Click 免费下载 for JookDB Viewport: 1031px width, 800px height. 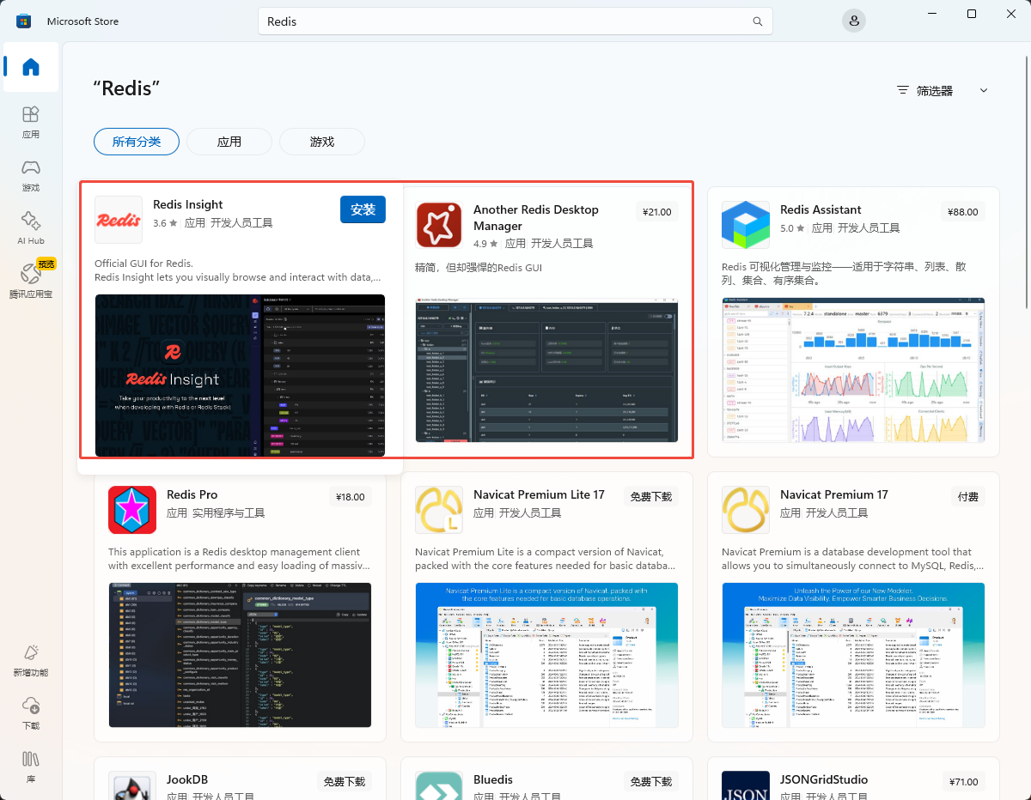pos(344,782)
